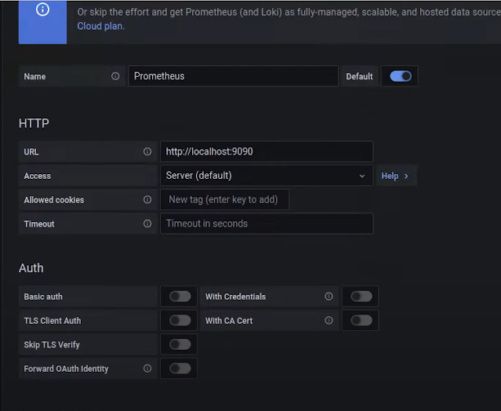Click the Forward OAuth Identity info icon
Viewport: 501px width, 411px height.
coord(147,368)
